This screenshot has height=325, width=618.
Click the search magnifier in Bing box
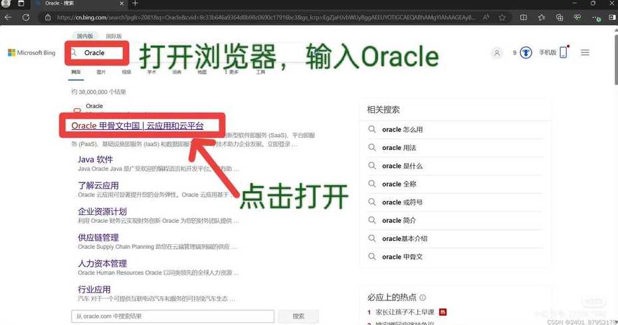[x=74, y=52]
